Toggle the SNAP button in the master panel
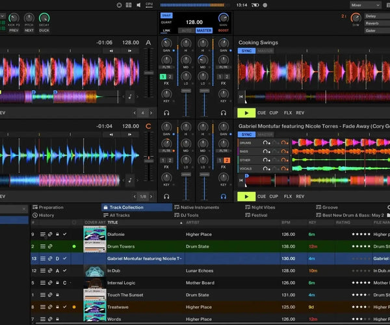This screenshot has height=325, width=390. tap(166, 16)
